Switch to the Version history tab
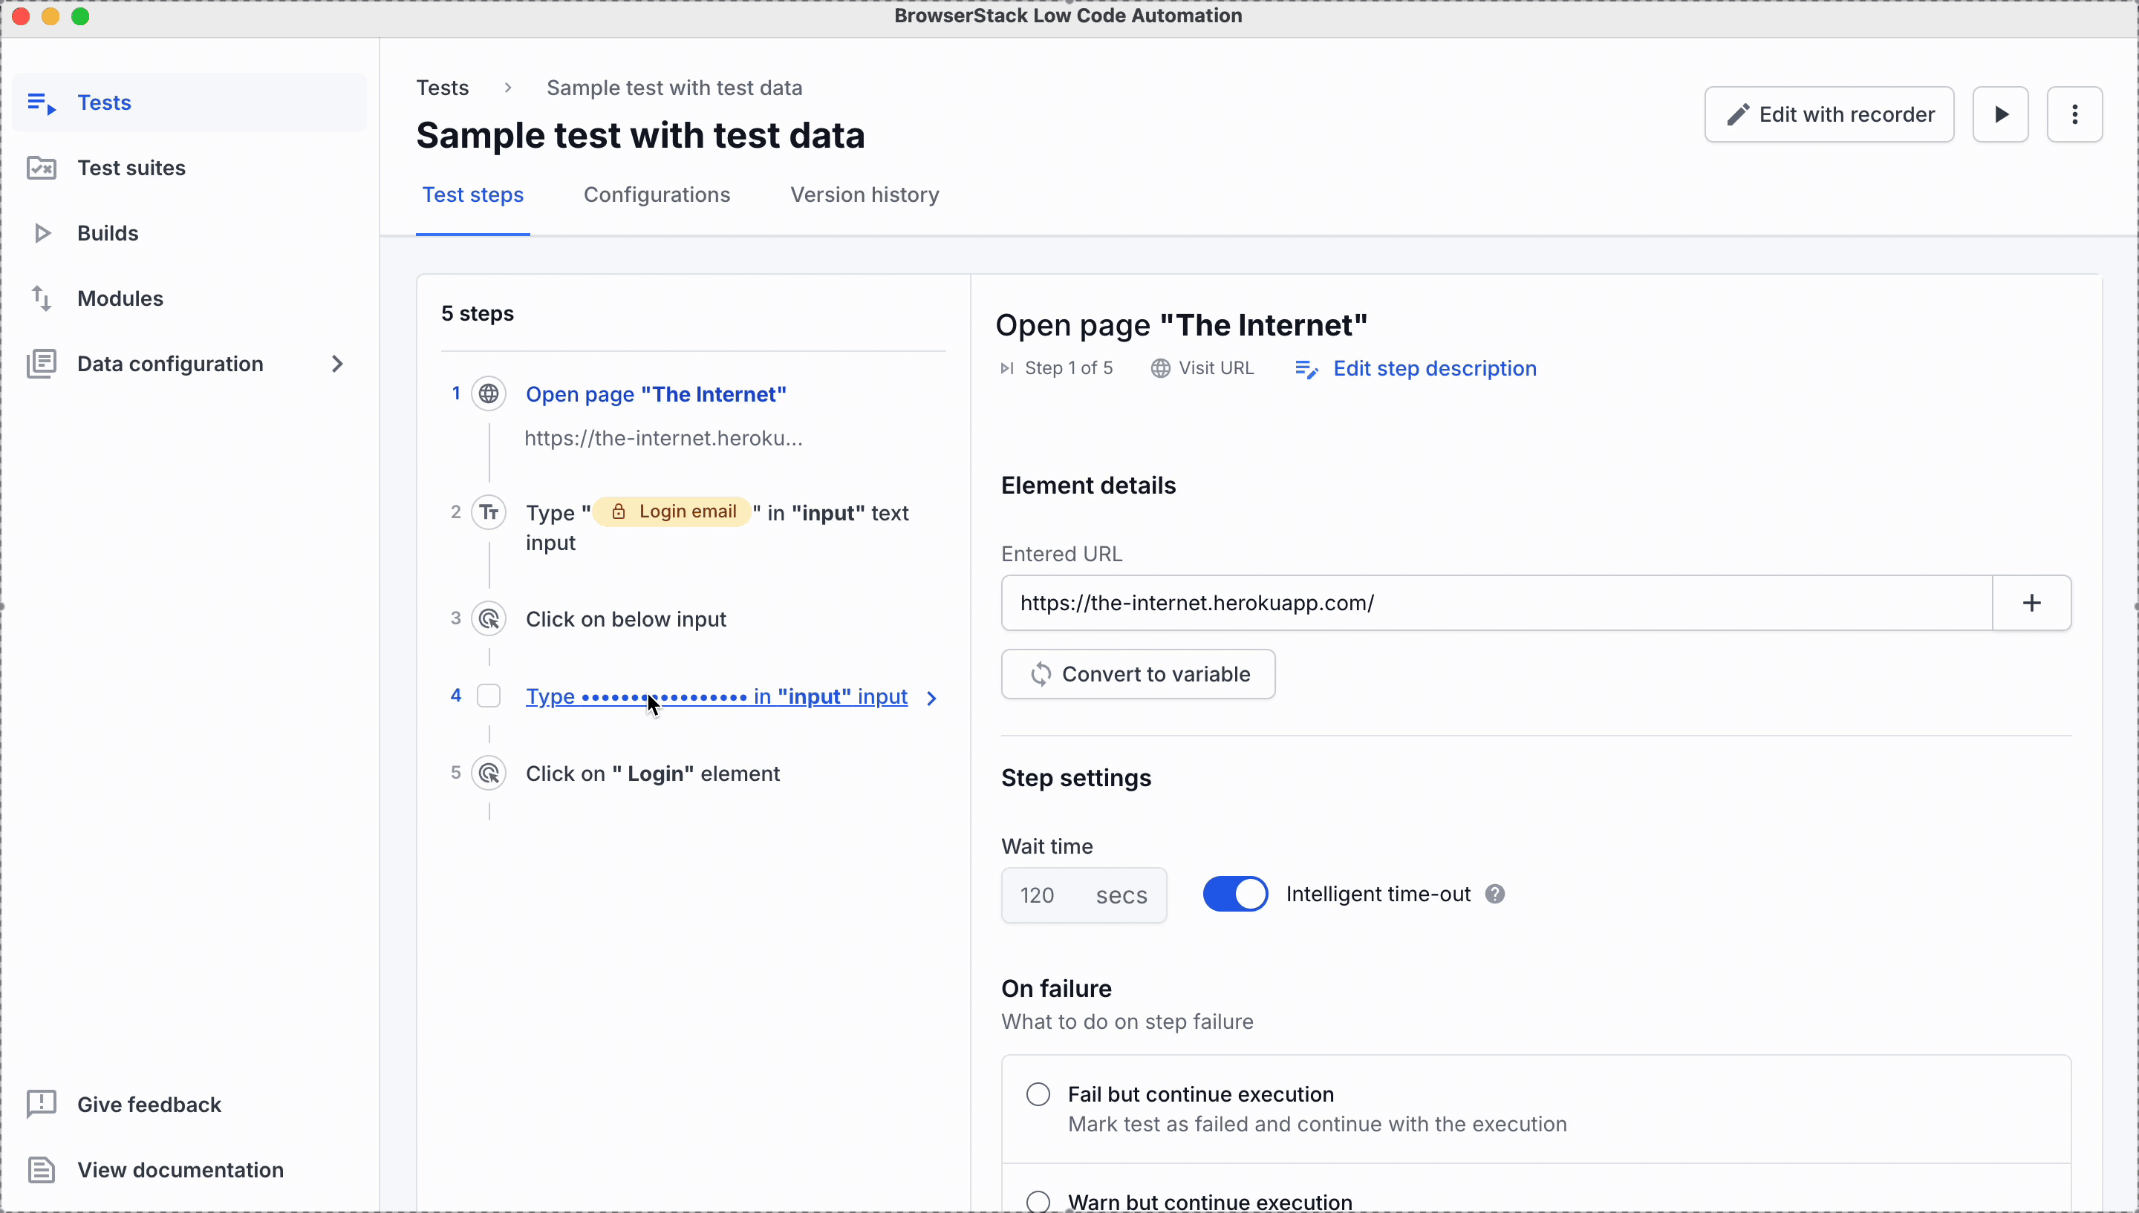 [865, 194]
